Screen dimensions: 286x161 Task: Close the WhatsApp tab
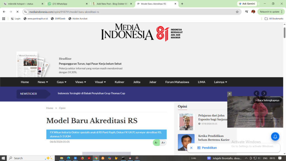(x=87, y=4)
